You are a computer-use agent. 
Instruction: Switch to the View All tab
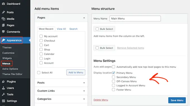point(61,29)
